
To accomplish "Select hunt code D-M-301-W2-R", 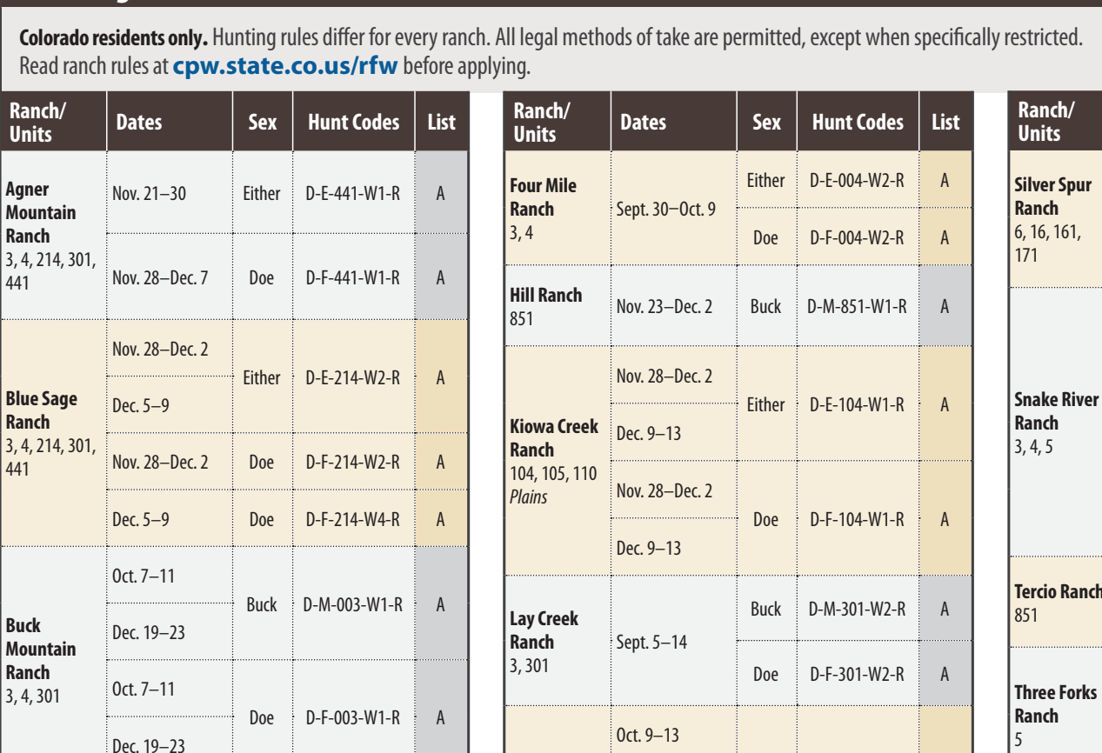I will 857,610.
